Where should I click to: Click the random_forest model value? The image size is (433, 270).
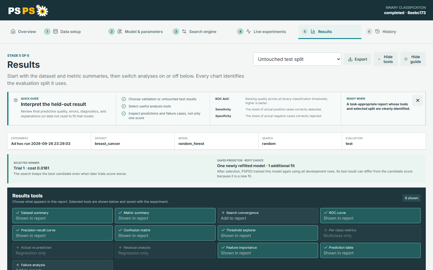pyautogui.click(x=191, y=144)
